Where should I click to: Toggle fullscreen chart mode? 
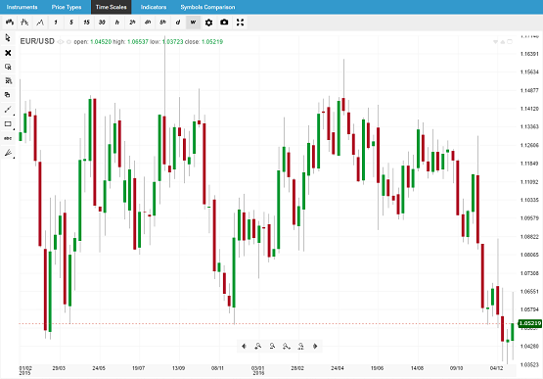(240, 23)
